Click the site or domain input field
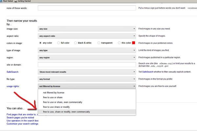This screenshot has width=197, height=131. (x=87, y=65)
